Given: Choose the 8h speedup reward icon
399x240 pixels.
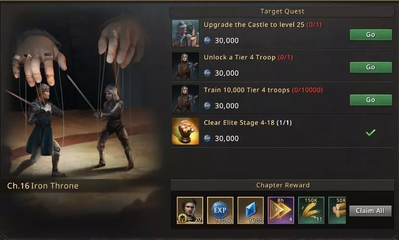Looking at the screenshot, I should click(280, 210).
